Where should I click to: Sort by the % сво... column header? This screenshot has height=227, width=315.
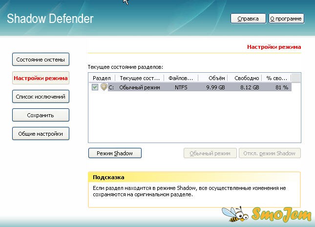pos(276,78)
